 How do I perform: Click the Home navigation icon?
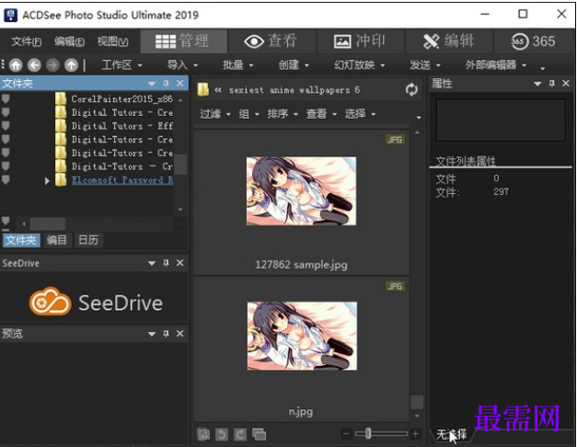(x=16, y=65)
